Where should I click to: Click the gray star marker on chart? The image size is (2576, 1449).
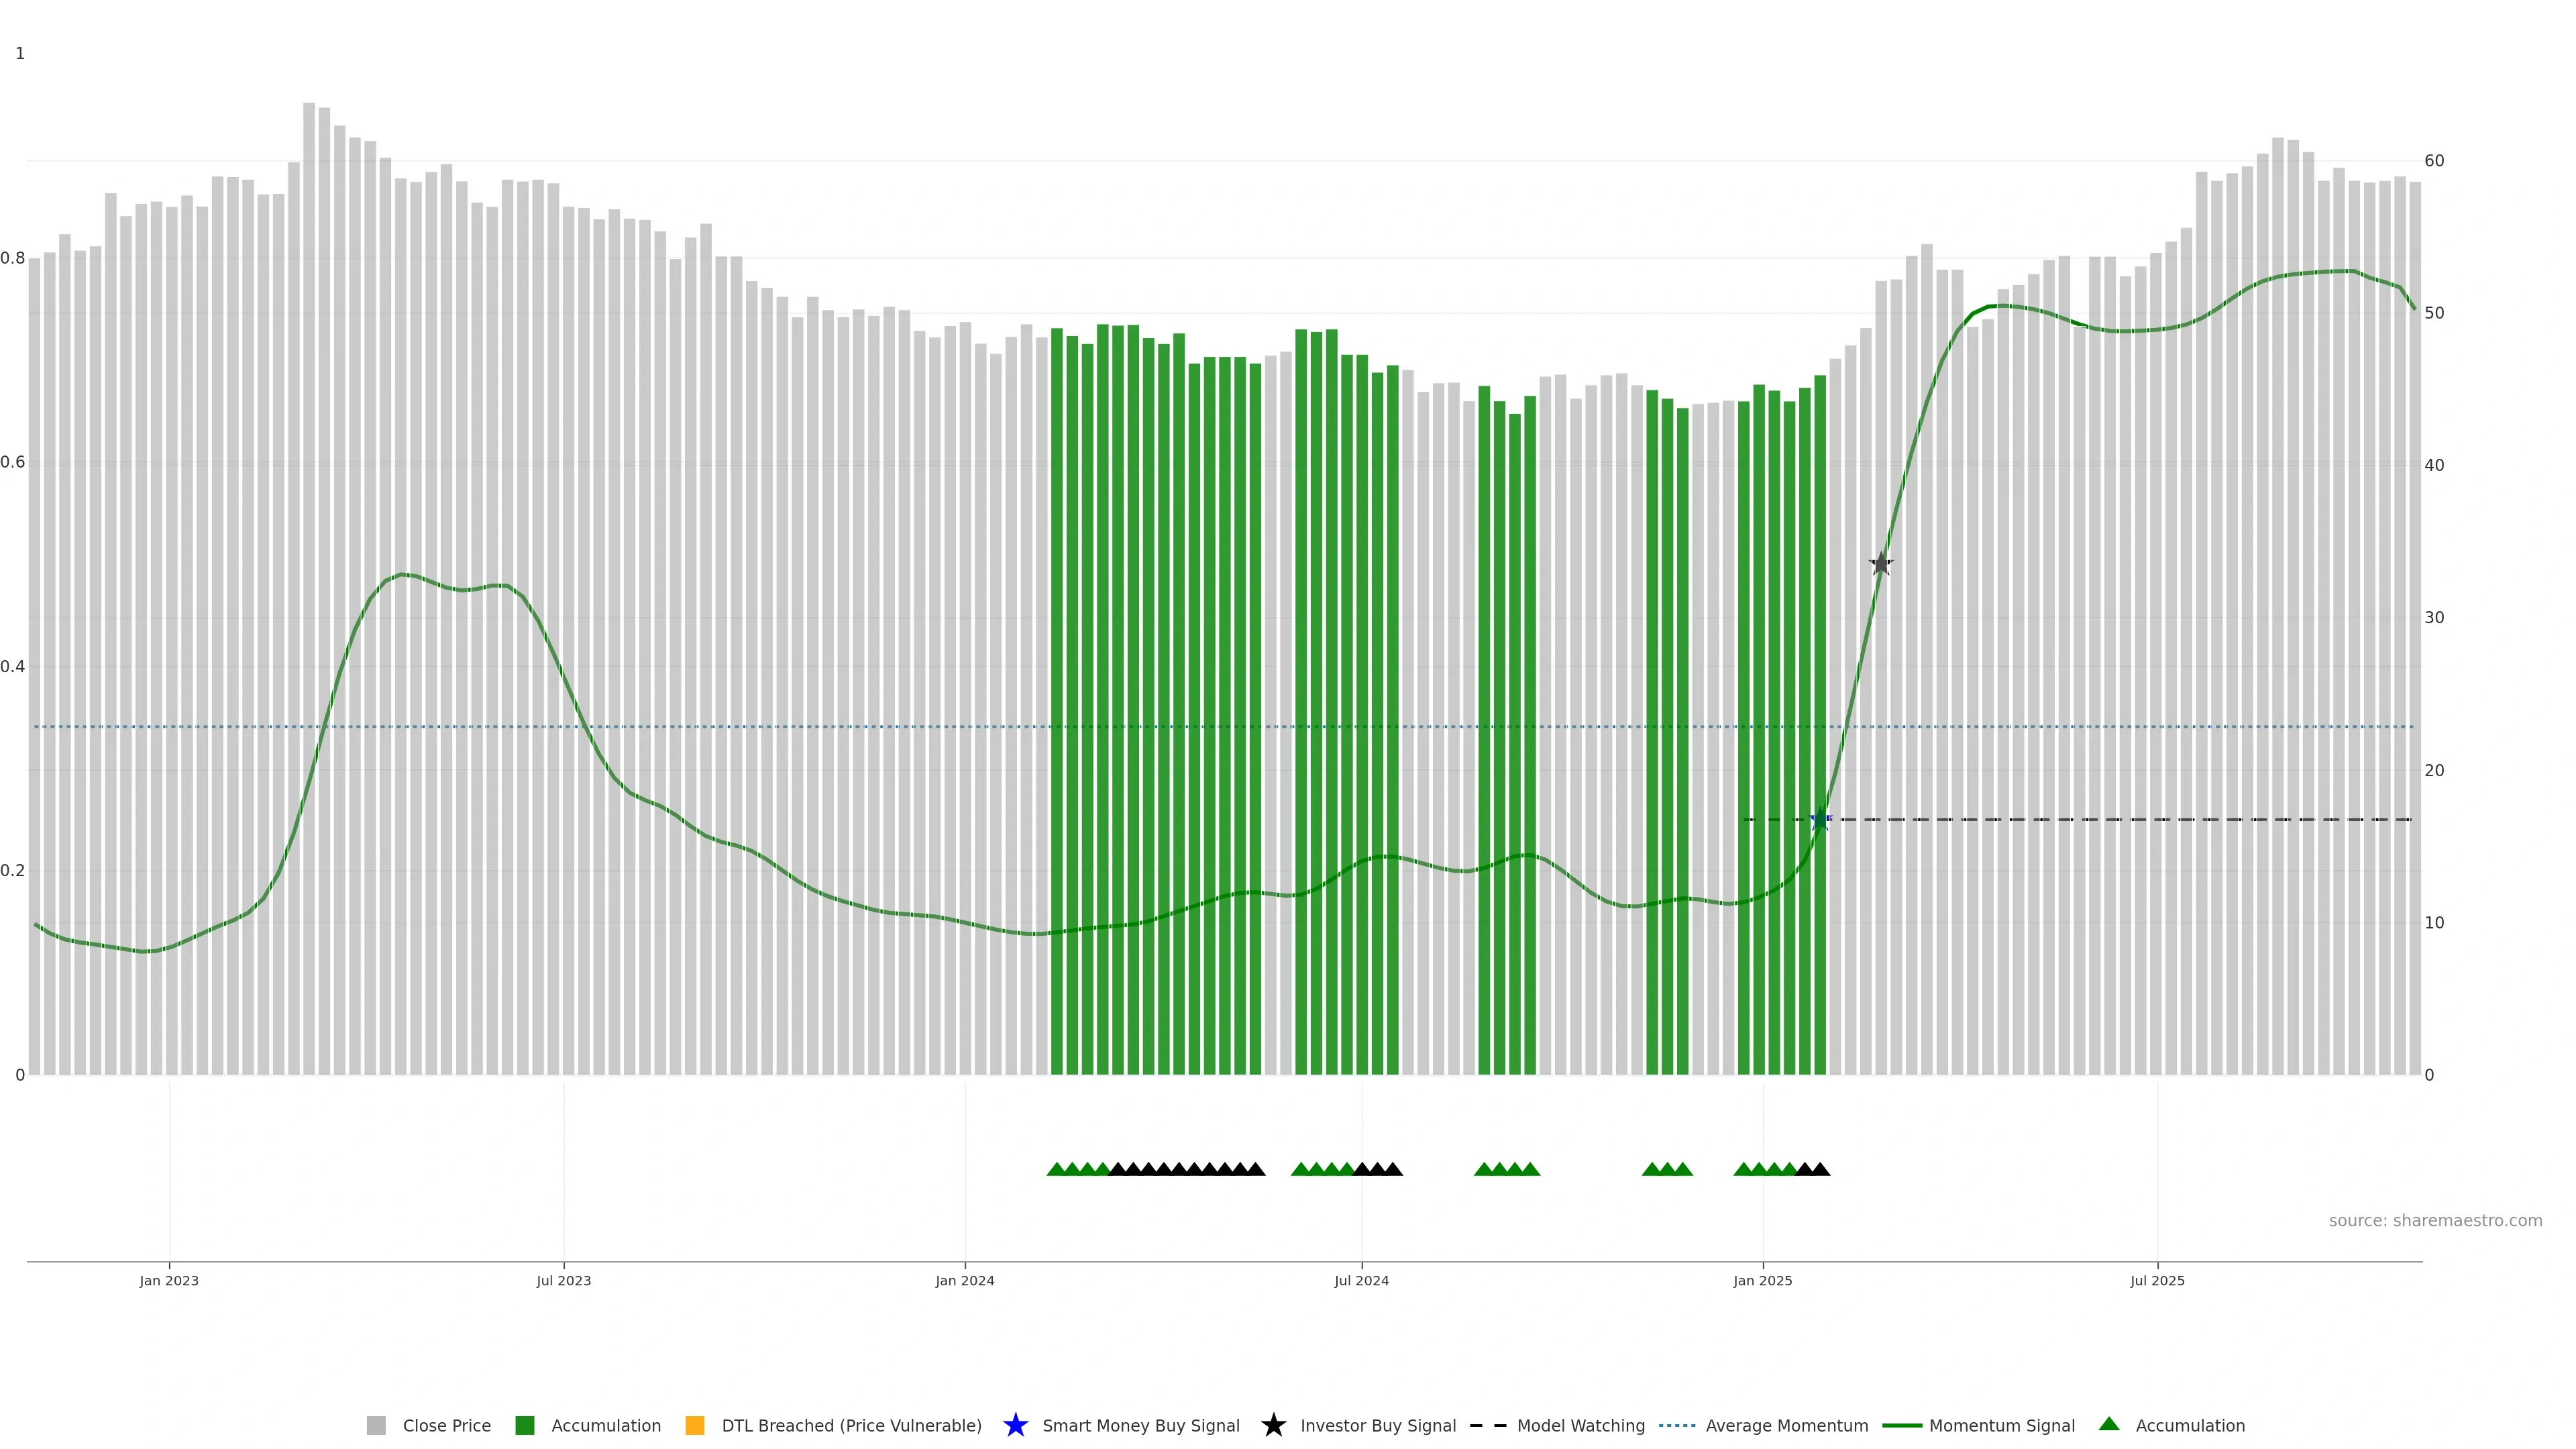(x=1881, y=564)
